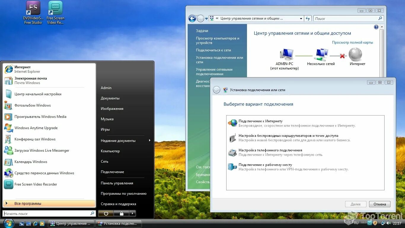Expand Все программы list
Viewport: 405px width, 228px height.
(49, 204)
